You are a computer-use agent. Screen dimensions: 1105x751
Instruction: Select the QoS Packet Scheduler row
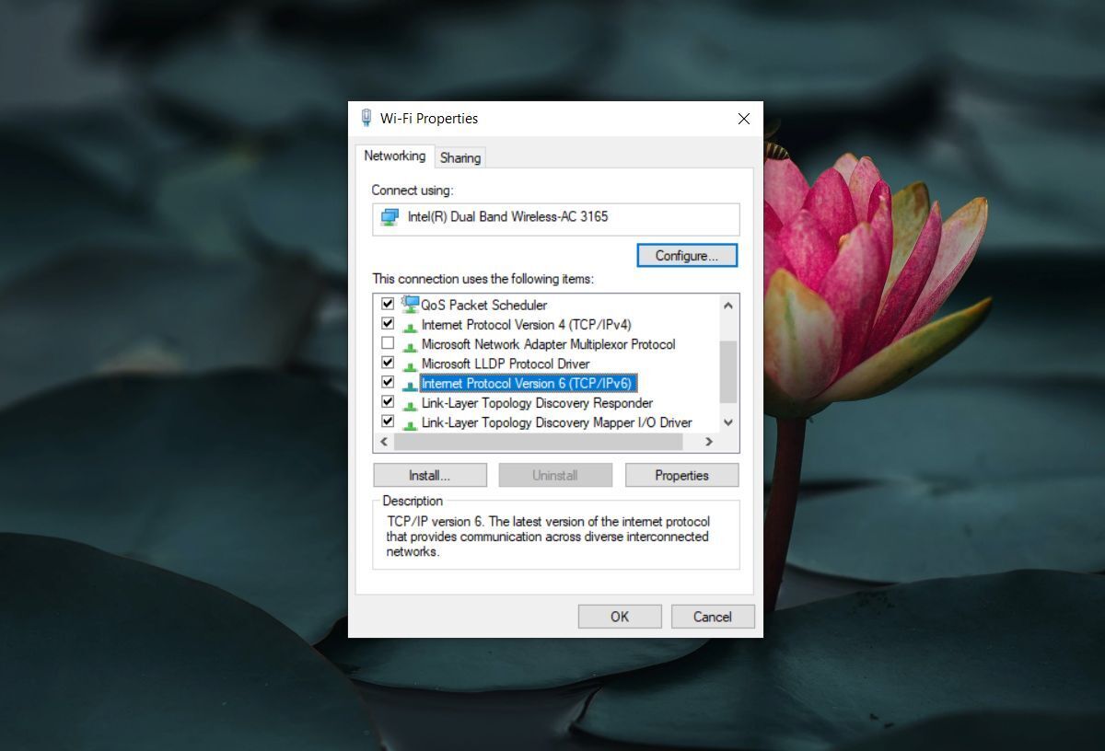483,305
